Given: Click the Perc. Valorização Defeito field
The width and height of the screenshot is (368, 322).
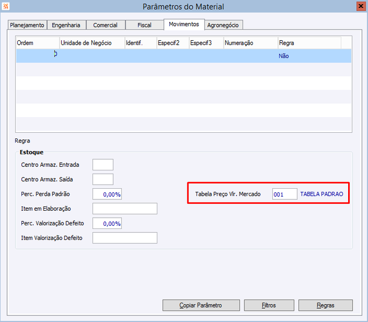Looking at the screenshot, I should [x=107, y=223].
